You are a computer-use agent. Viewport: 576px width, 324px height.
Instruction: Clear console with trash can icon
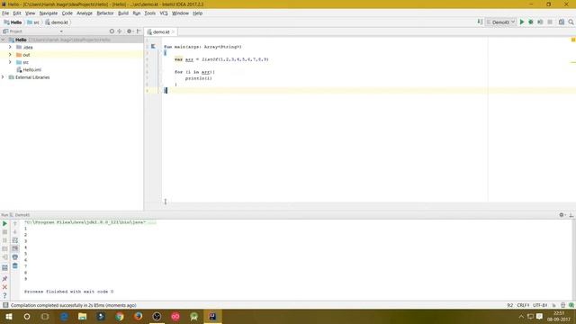coord(15,265)
